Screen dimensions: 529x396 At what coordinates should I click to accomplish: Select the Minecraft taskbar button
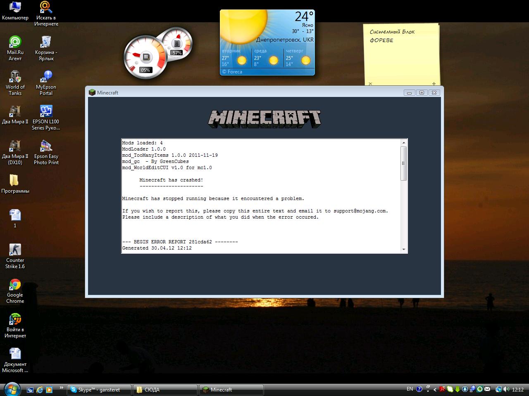tap(231, 389)
